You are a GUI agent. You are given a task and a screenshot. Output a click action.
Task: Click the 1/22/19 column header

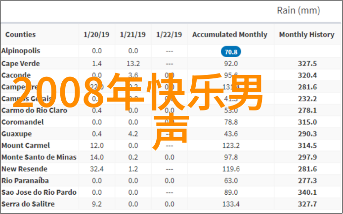pyautogui.click(x=169, y=35)
